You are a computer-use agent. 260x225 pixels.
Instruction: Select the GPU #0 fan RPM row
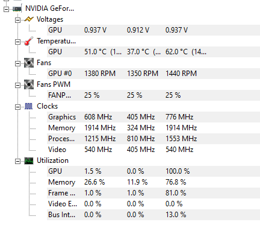pos(153,74)
